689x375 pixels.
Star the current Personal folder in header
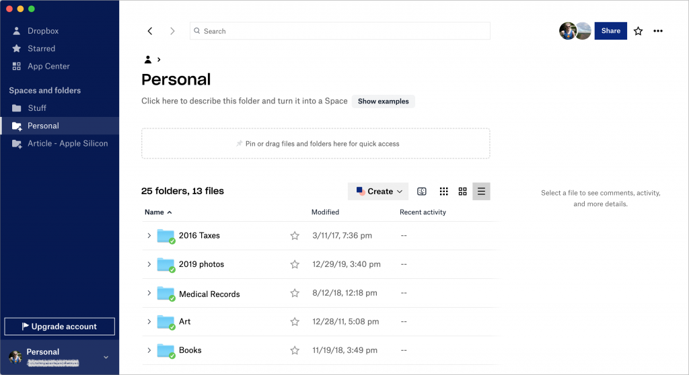click(638, 31)
